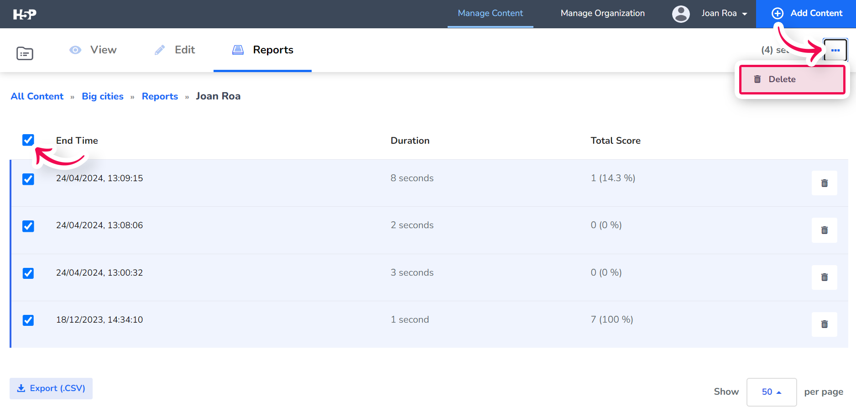The image size is (856, 413).
Task: Go to All Content breadcrumb
Action: click(x=37, y=96)
